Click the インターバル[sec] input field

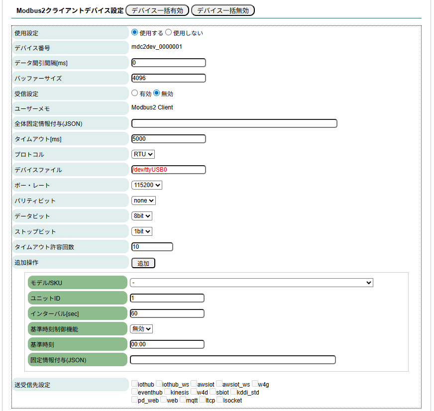167,313
